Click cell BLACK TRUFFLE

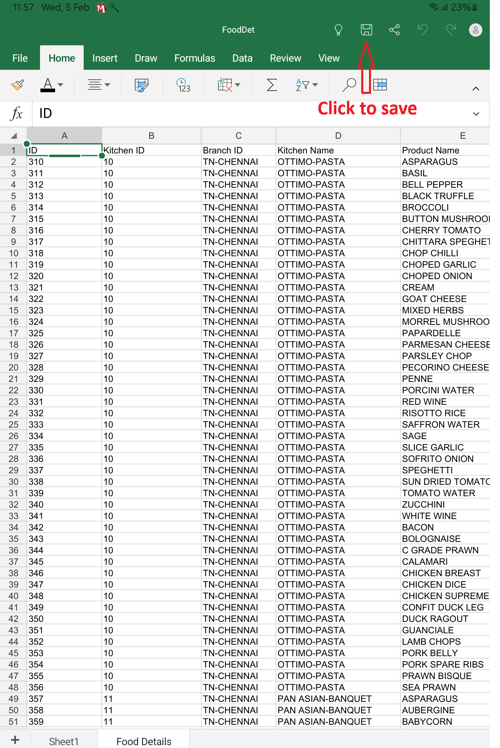click(445, 196)
